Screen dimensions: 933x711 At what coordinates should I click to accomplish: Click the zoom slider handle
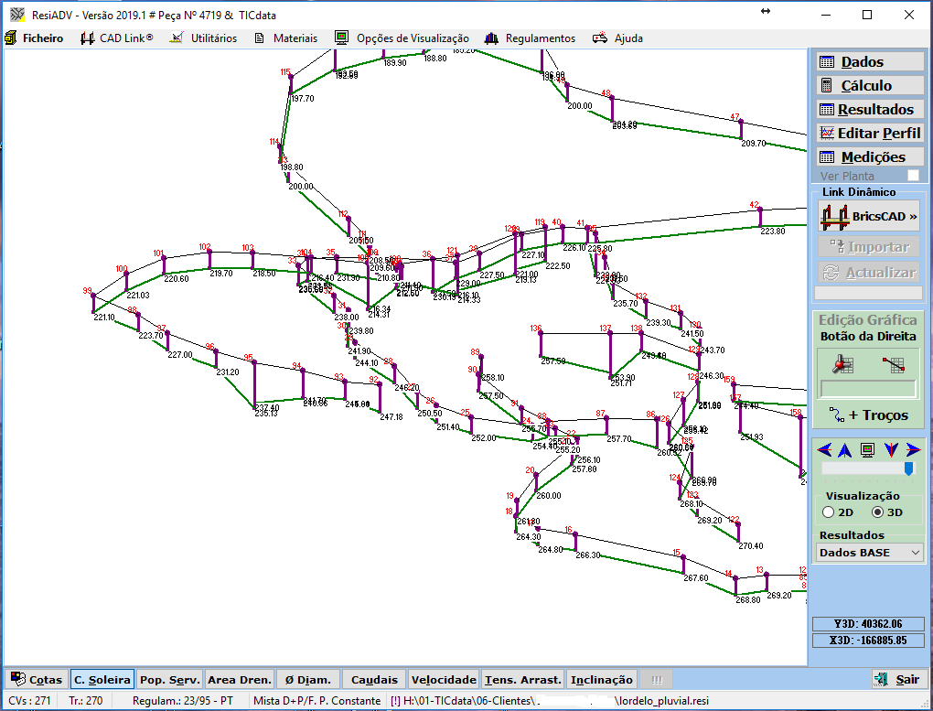pyautogui.click(x=908, y=469)
